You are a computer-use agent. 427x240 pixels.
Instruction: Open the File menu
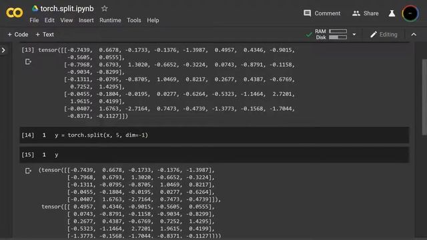(34, 21)
